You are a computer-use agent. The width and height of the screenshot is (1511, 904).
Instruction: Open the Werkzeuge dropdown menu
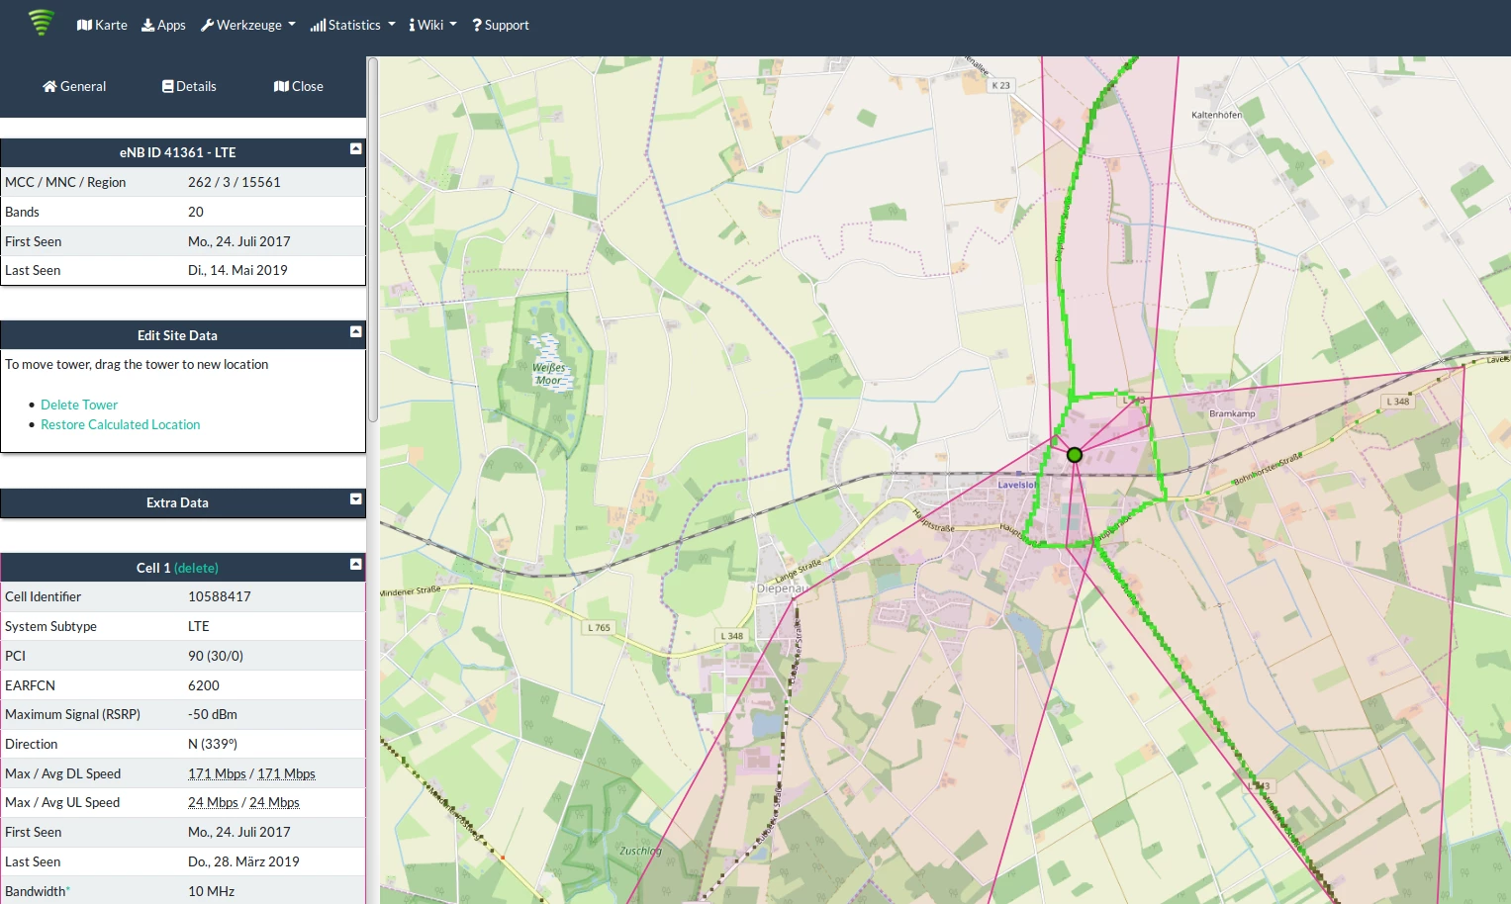coord(247,25)
